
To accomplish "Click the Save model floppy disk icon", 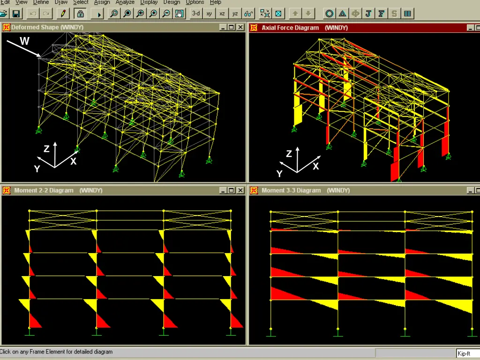I will [16, 14].
